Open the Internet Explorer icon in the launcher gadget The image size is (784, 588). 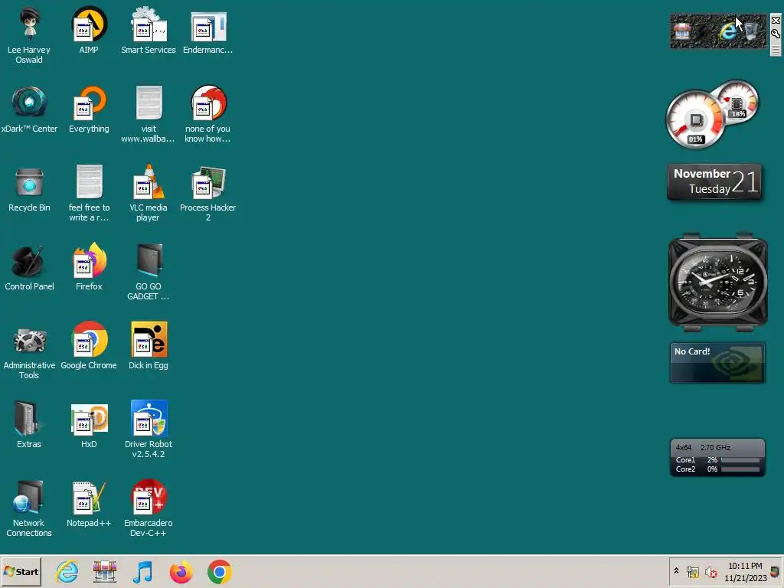coord(729,31)
